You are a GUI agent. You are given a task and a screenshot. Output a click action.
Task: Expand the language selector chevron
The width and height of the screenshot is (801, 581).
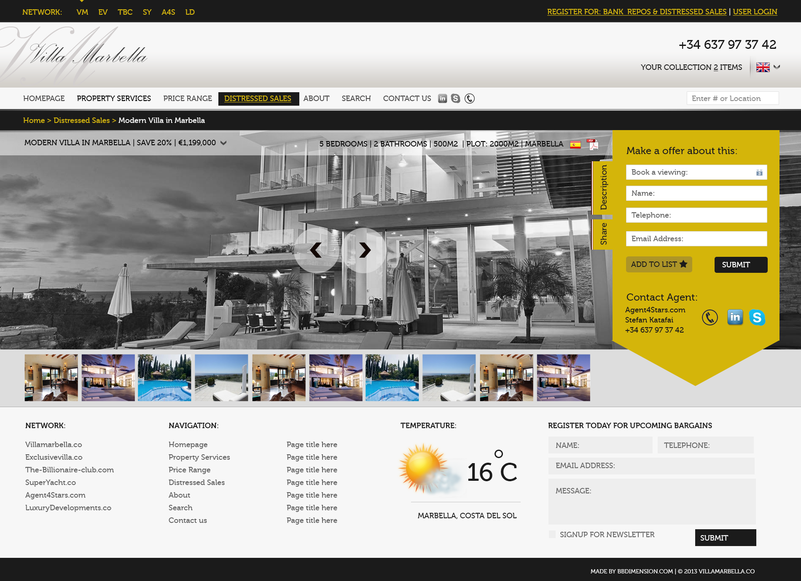click(x=777, y=67)
